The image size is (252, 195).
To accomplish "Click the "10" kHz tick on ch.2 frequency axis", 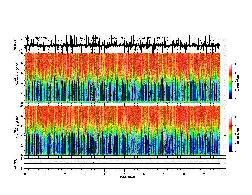I will (22, 106).
